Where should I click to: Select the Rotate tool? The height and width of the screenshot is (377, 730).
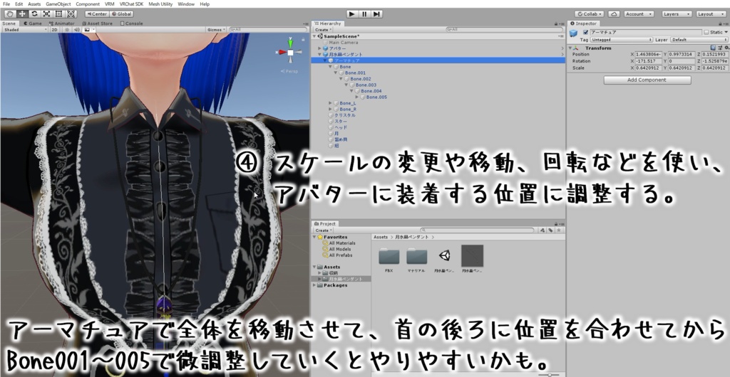tap(34, 14)
